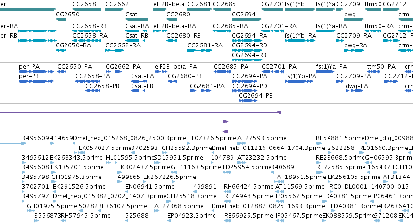This screenshot has width=413, height=223.
Task: Click the eIF2B-beta-PA label
Action: [176, 67]
